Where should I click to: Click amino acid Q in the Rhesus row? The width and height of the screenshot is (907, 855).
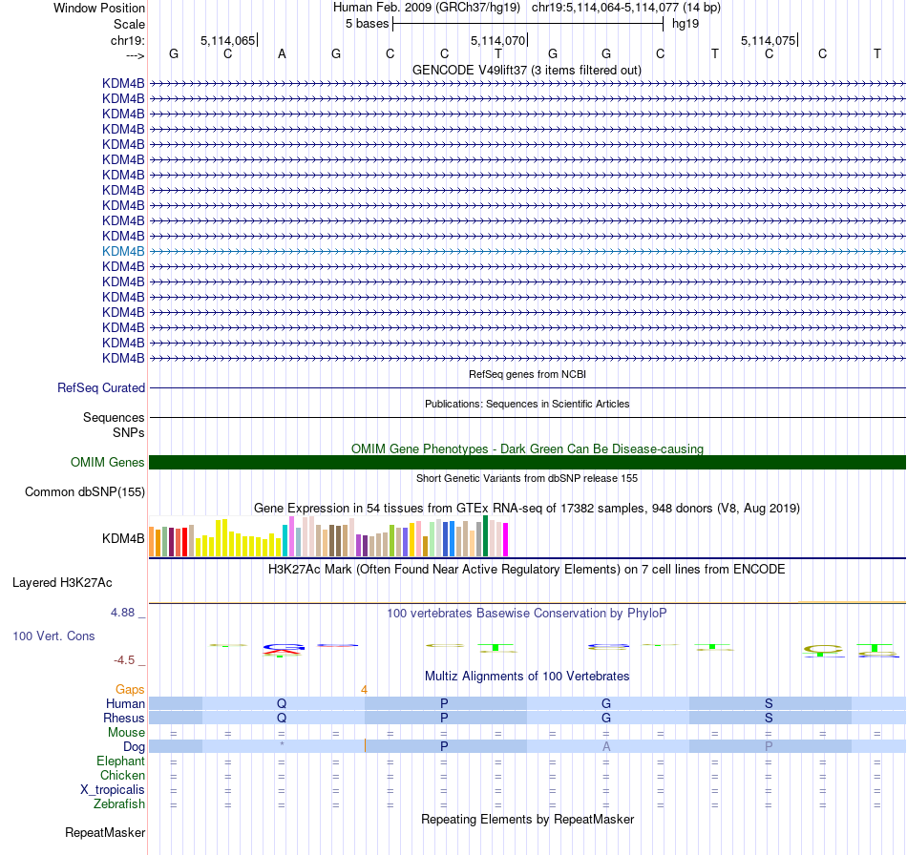[x=282, y=718]
